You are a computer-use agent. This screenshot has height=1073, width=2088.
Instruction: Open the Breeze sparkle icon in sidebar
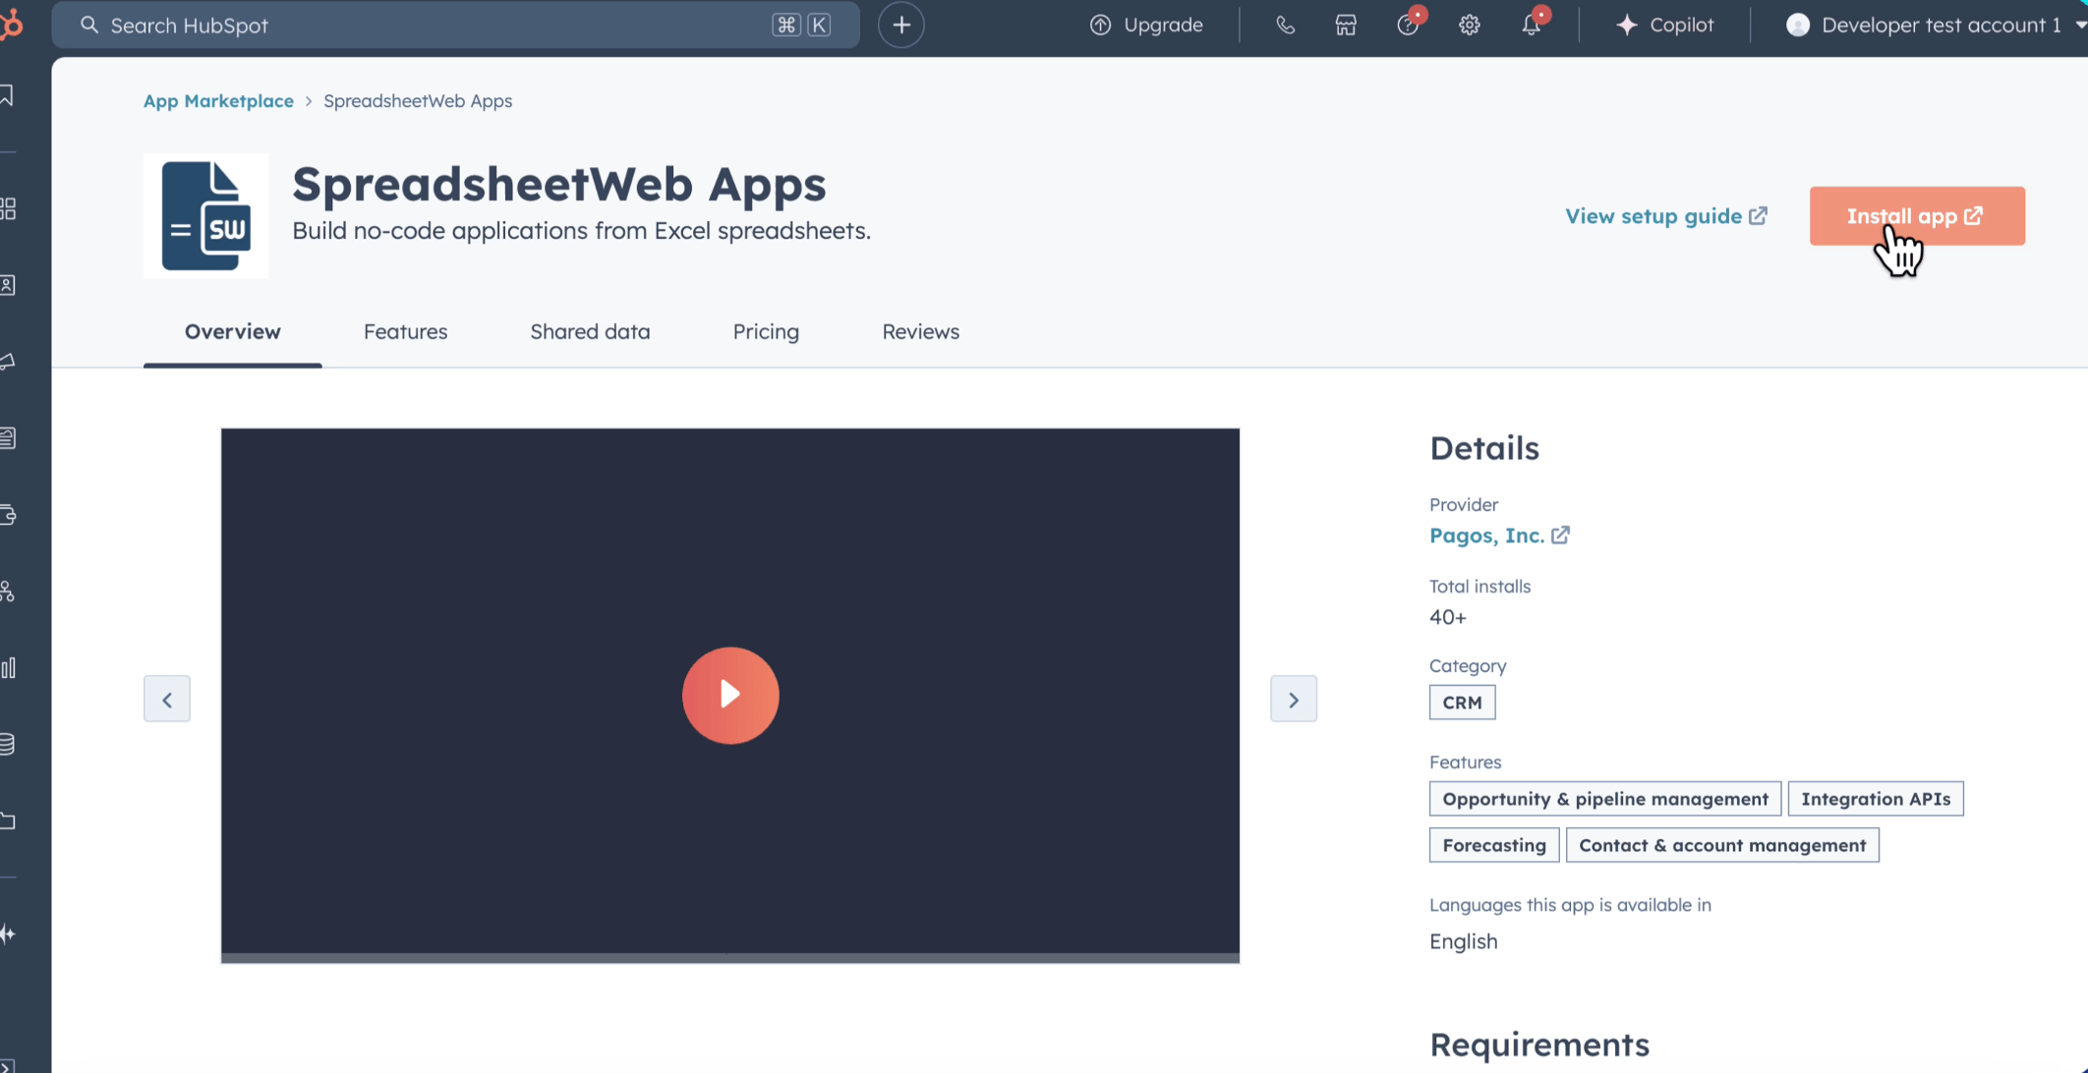(x=8, y=933)
